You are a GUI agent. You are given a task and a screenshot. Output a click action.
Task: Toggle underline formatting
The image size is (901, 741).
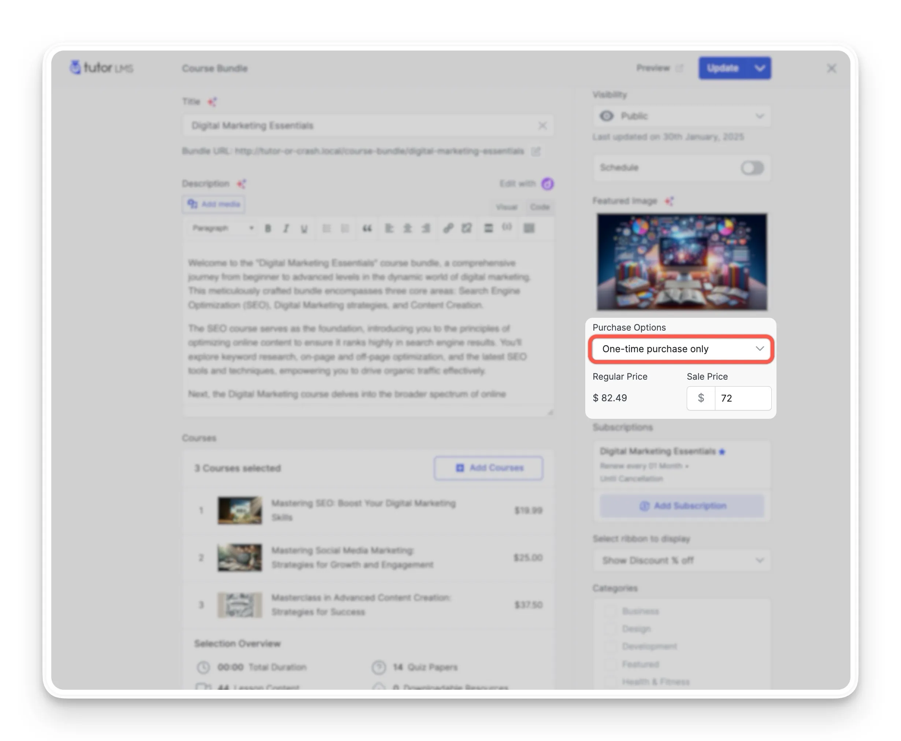tap(304, 228)
